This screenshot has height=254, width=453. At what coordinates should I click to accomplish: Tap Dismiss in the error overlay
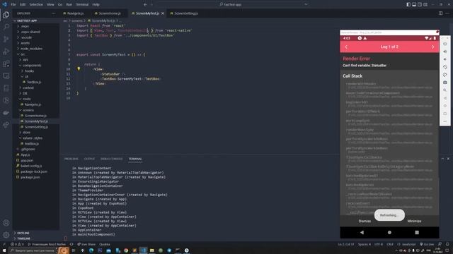(x=365, y=221)
